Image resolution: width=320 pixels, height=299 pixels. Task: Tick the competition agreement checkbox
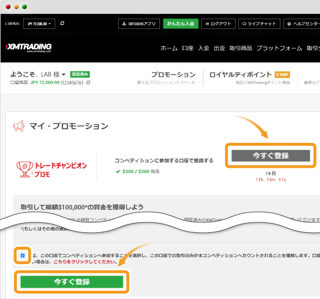(x=23, y=255)
